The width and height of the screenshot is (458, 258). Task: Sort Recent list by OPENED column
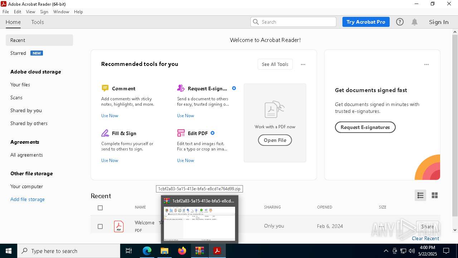tap(325, 207)
